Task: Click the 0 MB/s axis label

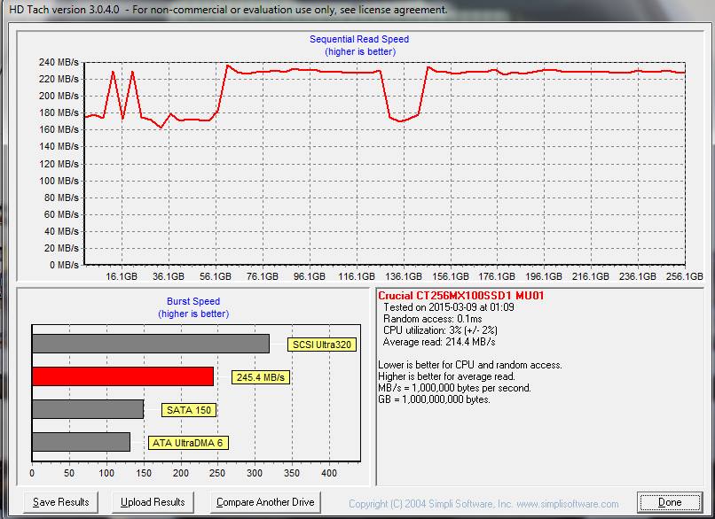Action: 64,265
